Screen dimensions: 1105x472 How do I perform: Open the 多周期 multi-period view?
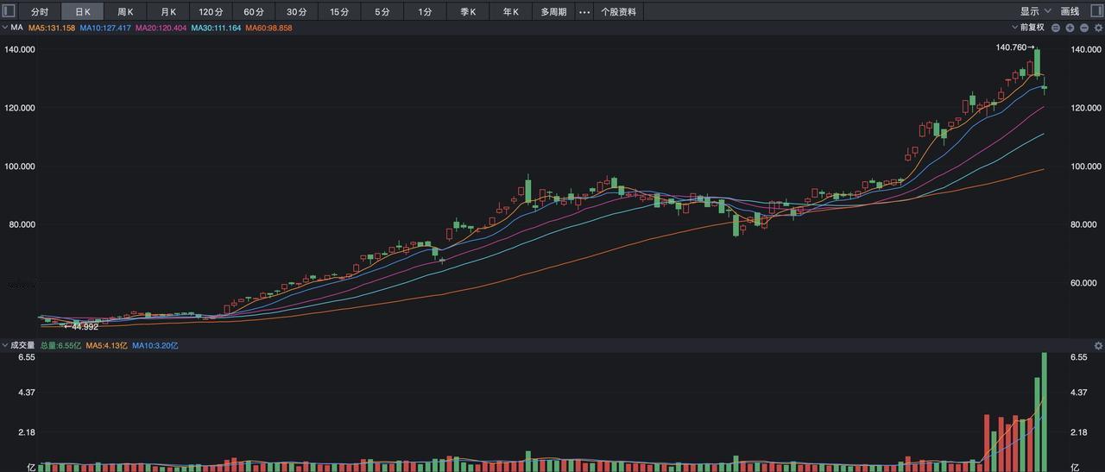(553, 12)
